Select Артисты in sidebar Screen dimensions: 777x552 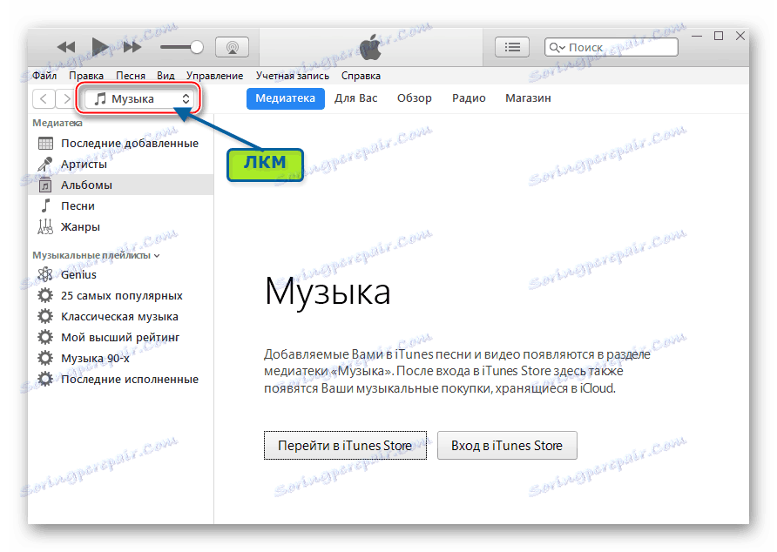121,164
